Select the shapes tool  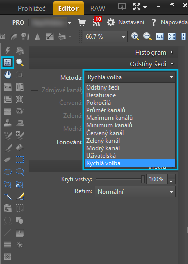tap(20, 221)
